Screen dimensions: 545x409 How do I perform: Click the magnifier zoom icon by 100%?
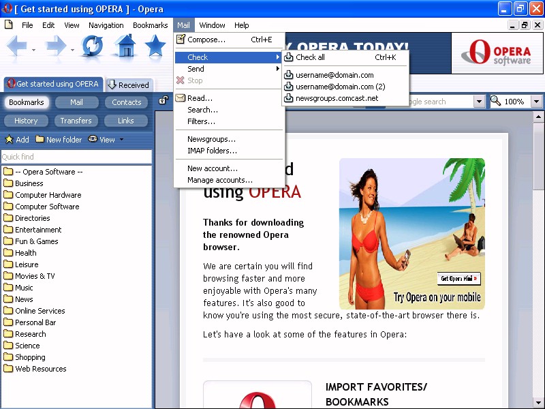click(x=495, y=101)
